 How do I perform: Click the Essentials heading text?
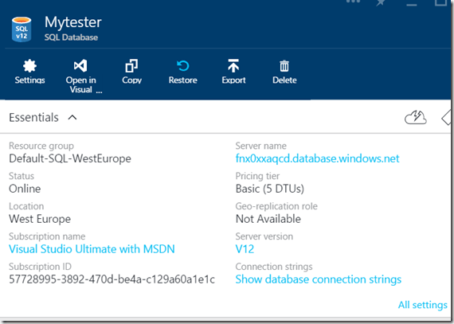[x=33, y=118]
